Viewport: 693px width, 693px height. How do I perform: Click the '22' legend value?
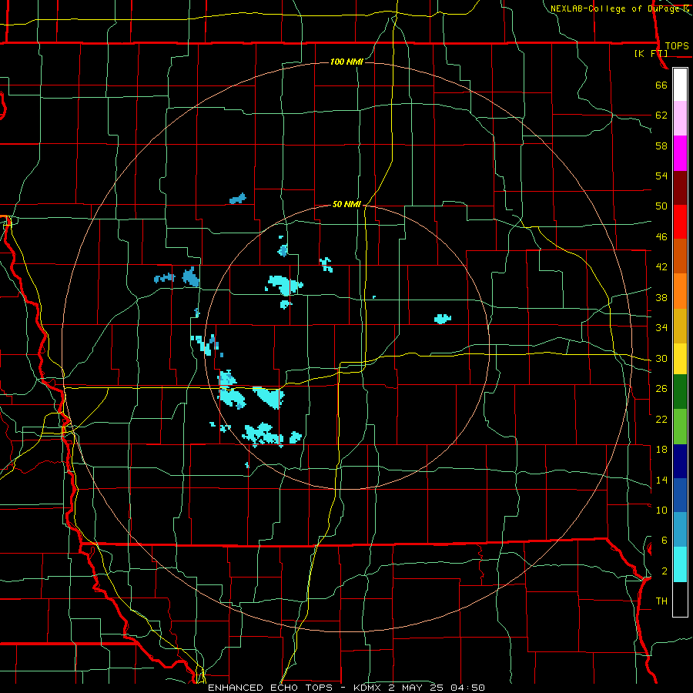(x=661, y=419)
